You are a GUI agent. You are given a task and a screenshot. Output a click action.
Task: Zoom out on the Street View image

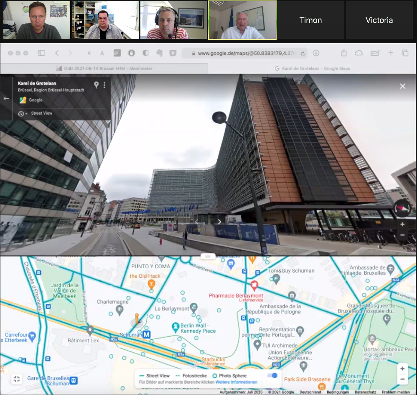(x=402, y=235)
